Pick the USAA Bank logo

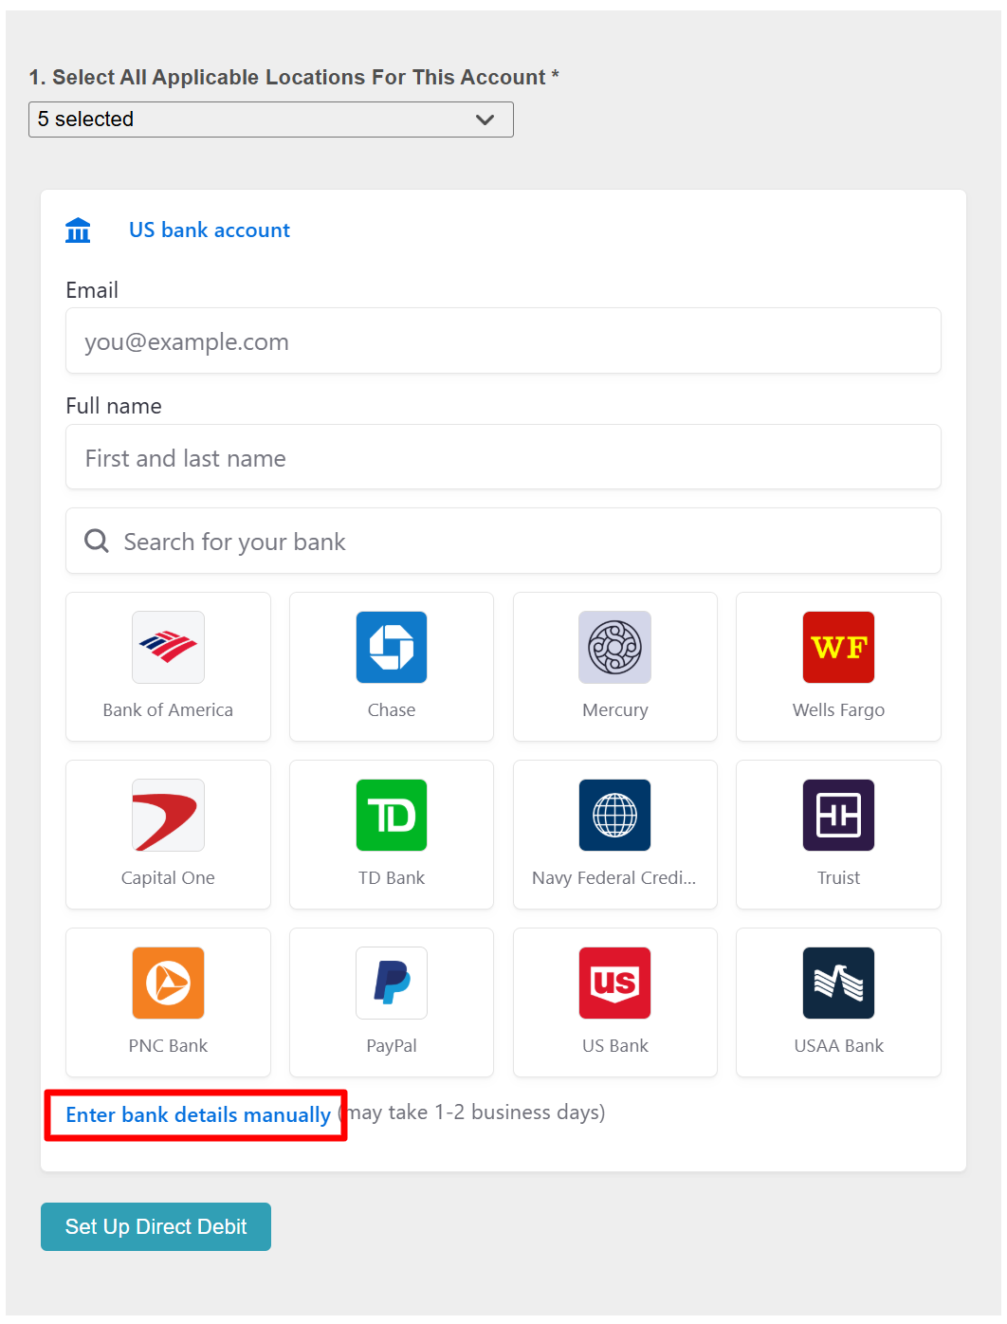pos(838,983)
